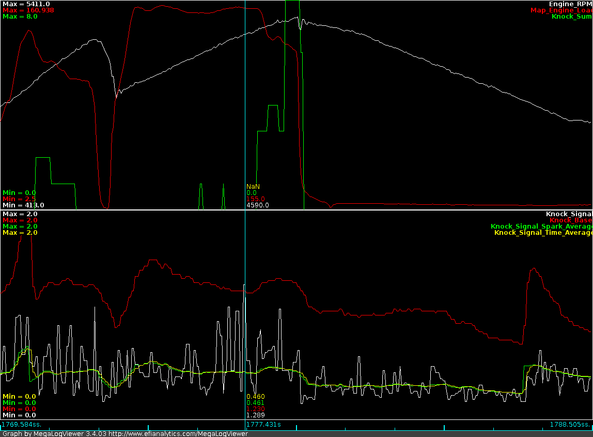593x437 pixels.
Task: Click the 1788.505s end time label
Action: tap(570, 425)
